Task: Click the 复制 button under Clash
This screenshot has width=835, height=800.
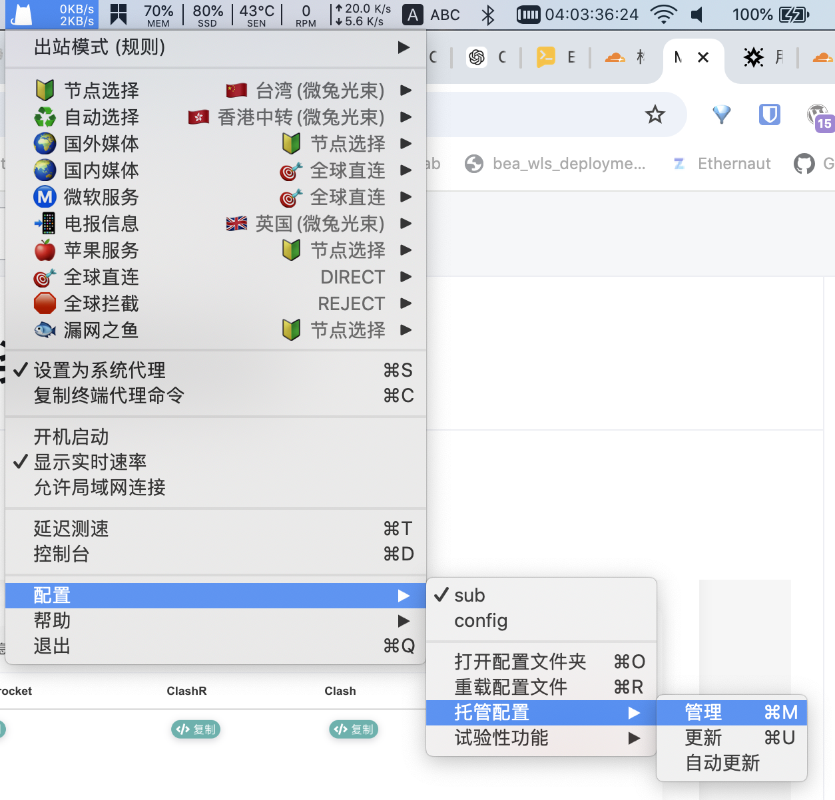Action: 354,729
